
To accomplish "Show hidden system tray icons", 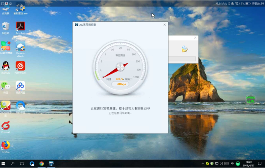I will click(202, 163).
